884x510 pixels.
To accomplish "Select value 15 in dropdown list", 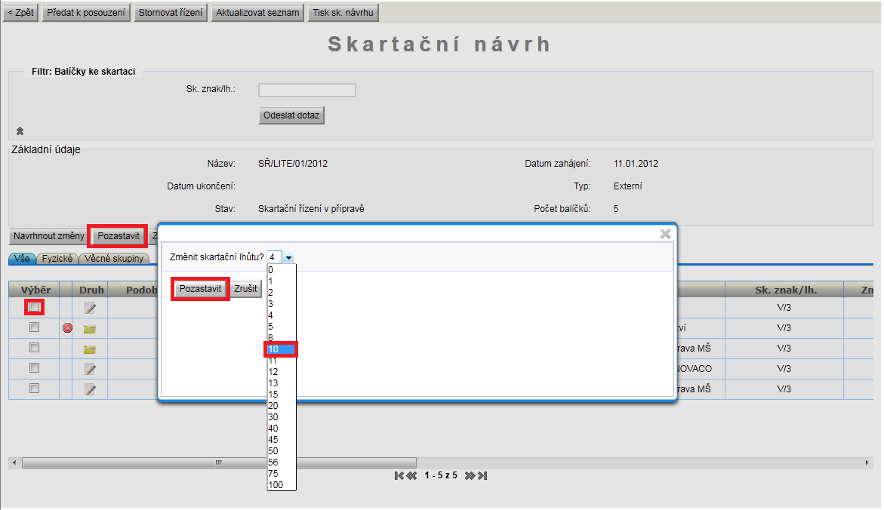I will (282, 395).
